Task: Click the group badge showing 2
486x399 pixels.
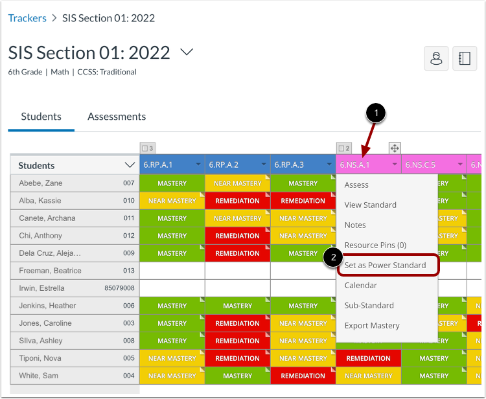Action: pos(344,148)
